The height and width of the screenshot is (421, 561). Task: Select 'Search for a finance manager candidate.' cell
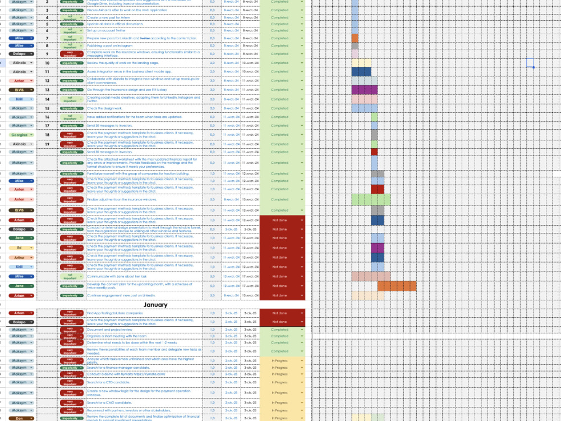click(x=144, y=368)
